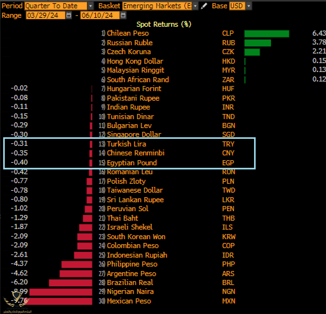Screen dimensions: 326x314
Task: Click the Mexican Peso currency name
Action: pyautogui.click(x=129, y=301)
